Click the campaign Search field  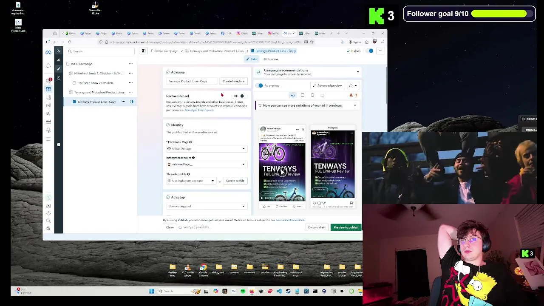(101, 51)
